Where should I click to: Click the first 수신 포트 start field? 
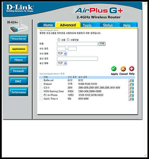click(x=61, y=49)
